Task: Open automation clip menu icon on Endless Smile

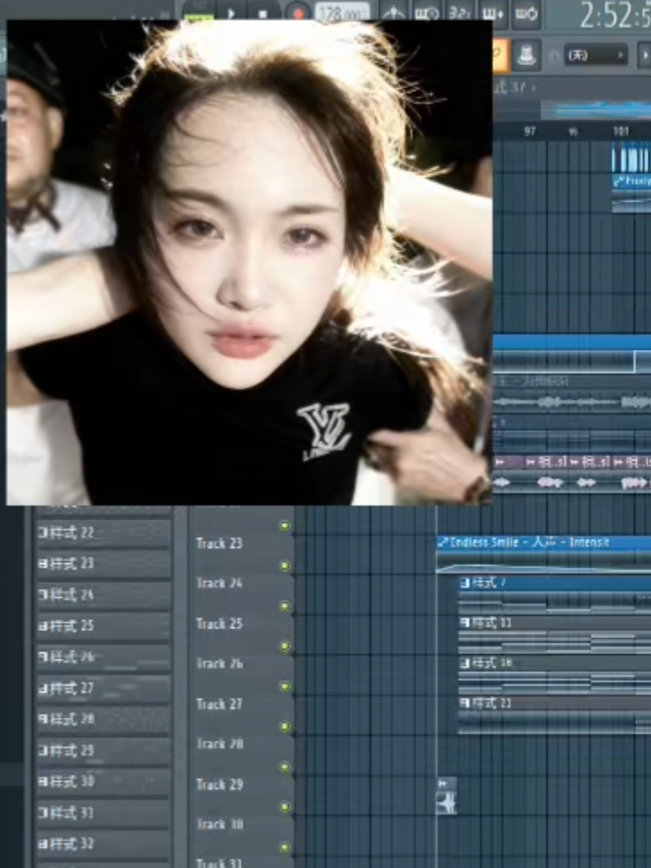Action: tap(443, 542)
